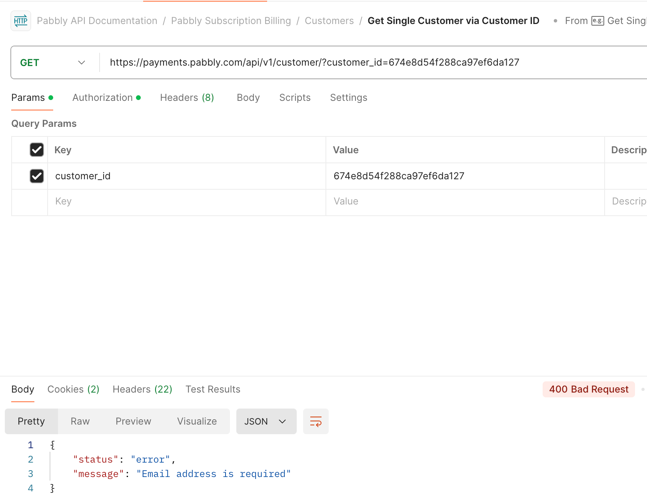Go to Customers breadcrumb folder
Viewport: 647px width, 501px height.
(329, 21)
